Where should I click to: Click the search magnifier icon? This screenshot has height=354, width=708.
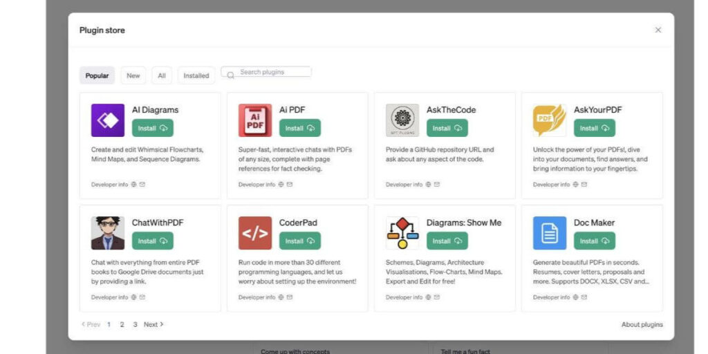coord(230,75)
